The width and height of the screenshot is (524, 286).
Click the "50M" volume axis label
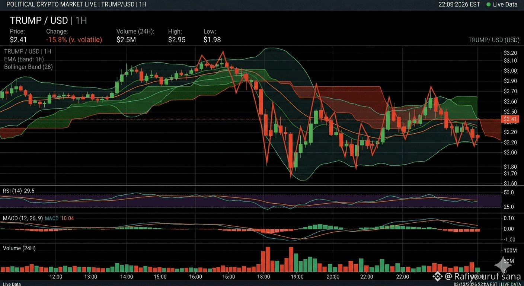pyautogui.click(x=508, y=261)
